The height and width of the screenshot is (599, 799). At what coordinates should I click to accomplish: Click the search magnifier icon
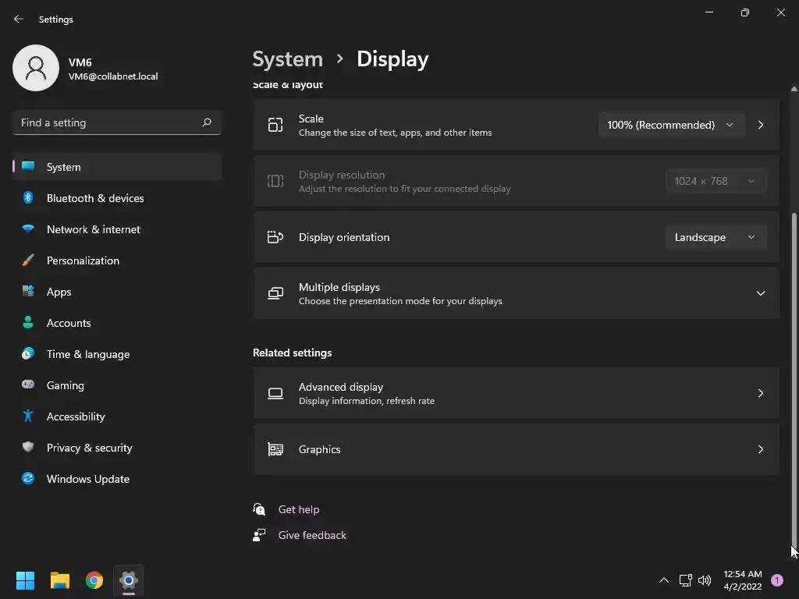tap(207, 122)
